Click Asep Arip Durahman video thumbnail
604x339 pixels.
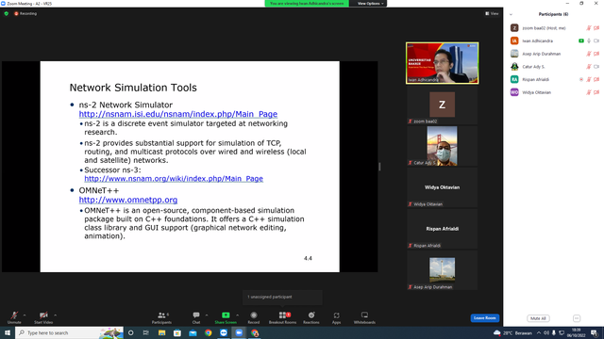(443, 270)
